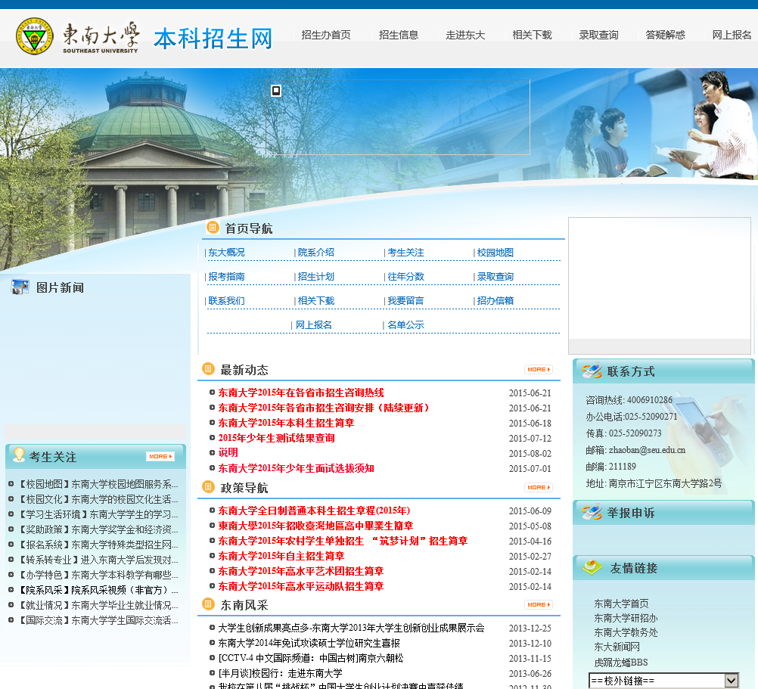Go to 报考指南 navigation link

point(226,277)
